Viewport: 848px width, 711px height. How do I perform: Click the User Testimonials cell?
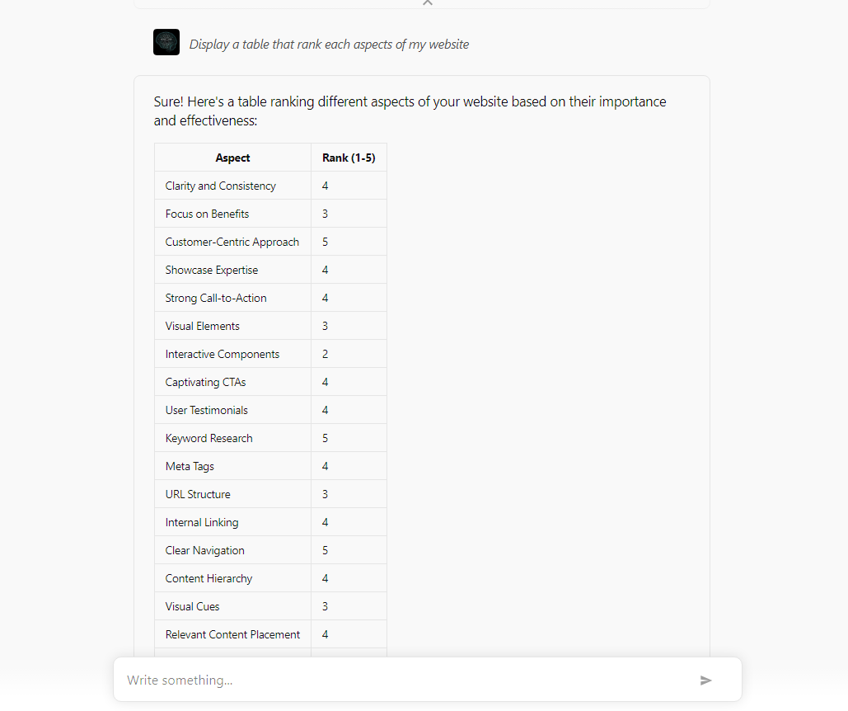tap(232, 410)
